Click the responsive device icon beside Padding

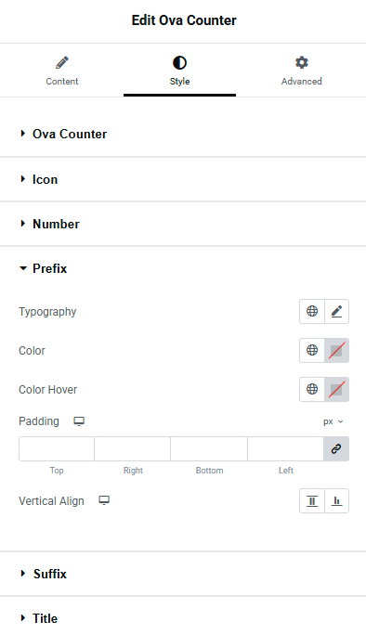point(79,421)
